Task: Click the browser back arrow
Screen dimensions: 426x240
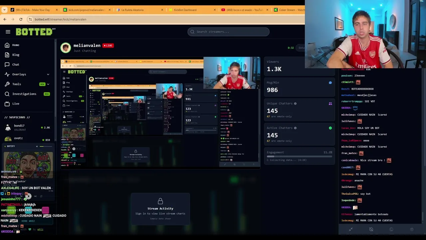Action: tap(5, 19)
